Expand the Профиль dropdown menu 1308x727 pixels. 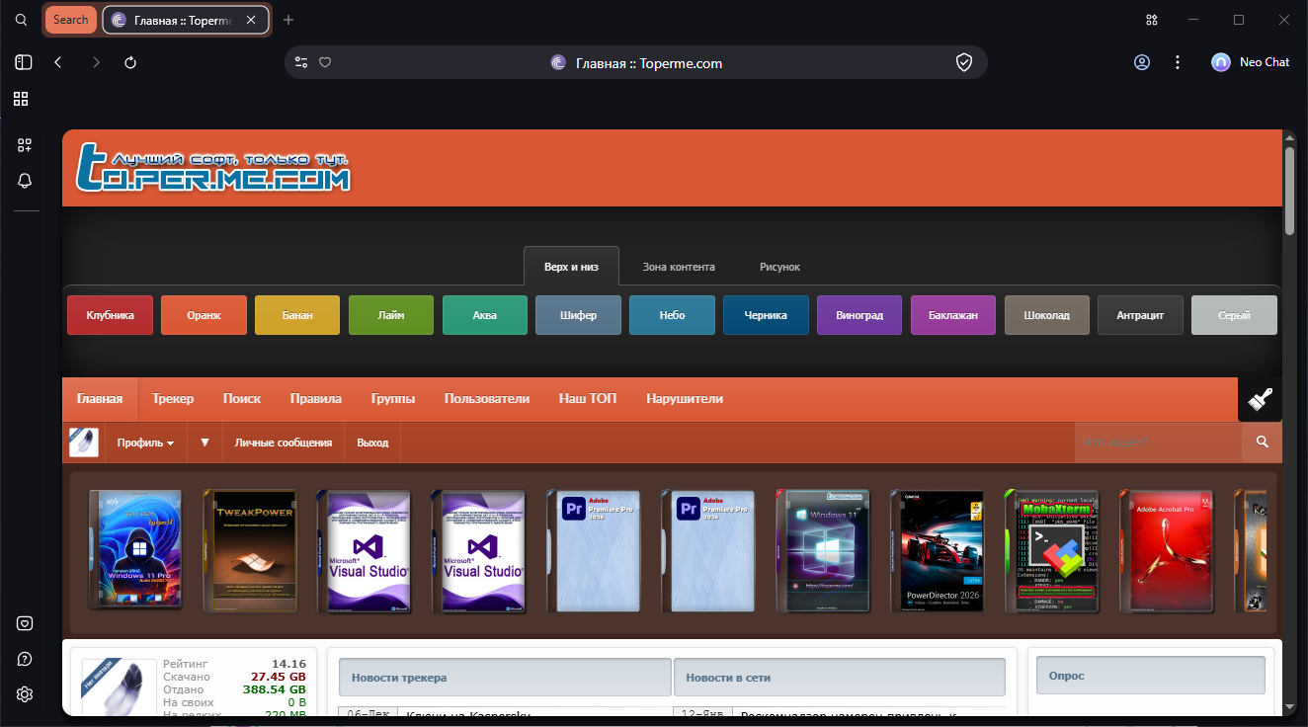tap(145, 444)
